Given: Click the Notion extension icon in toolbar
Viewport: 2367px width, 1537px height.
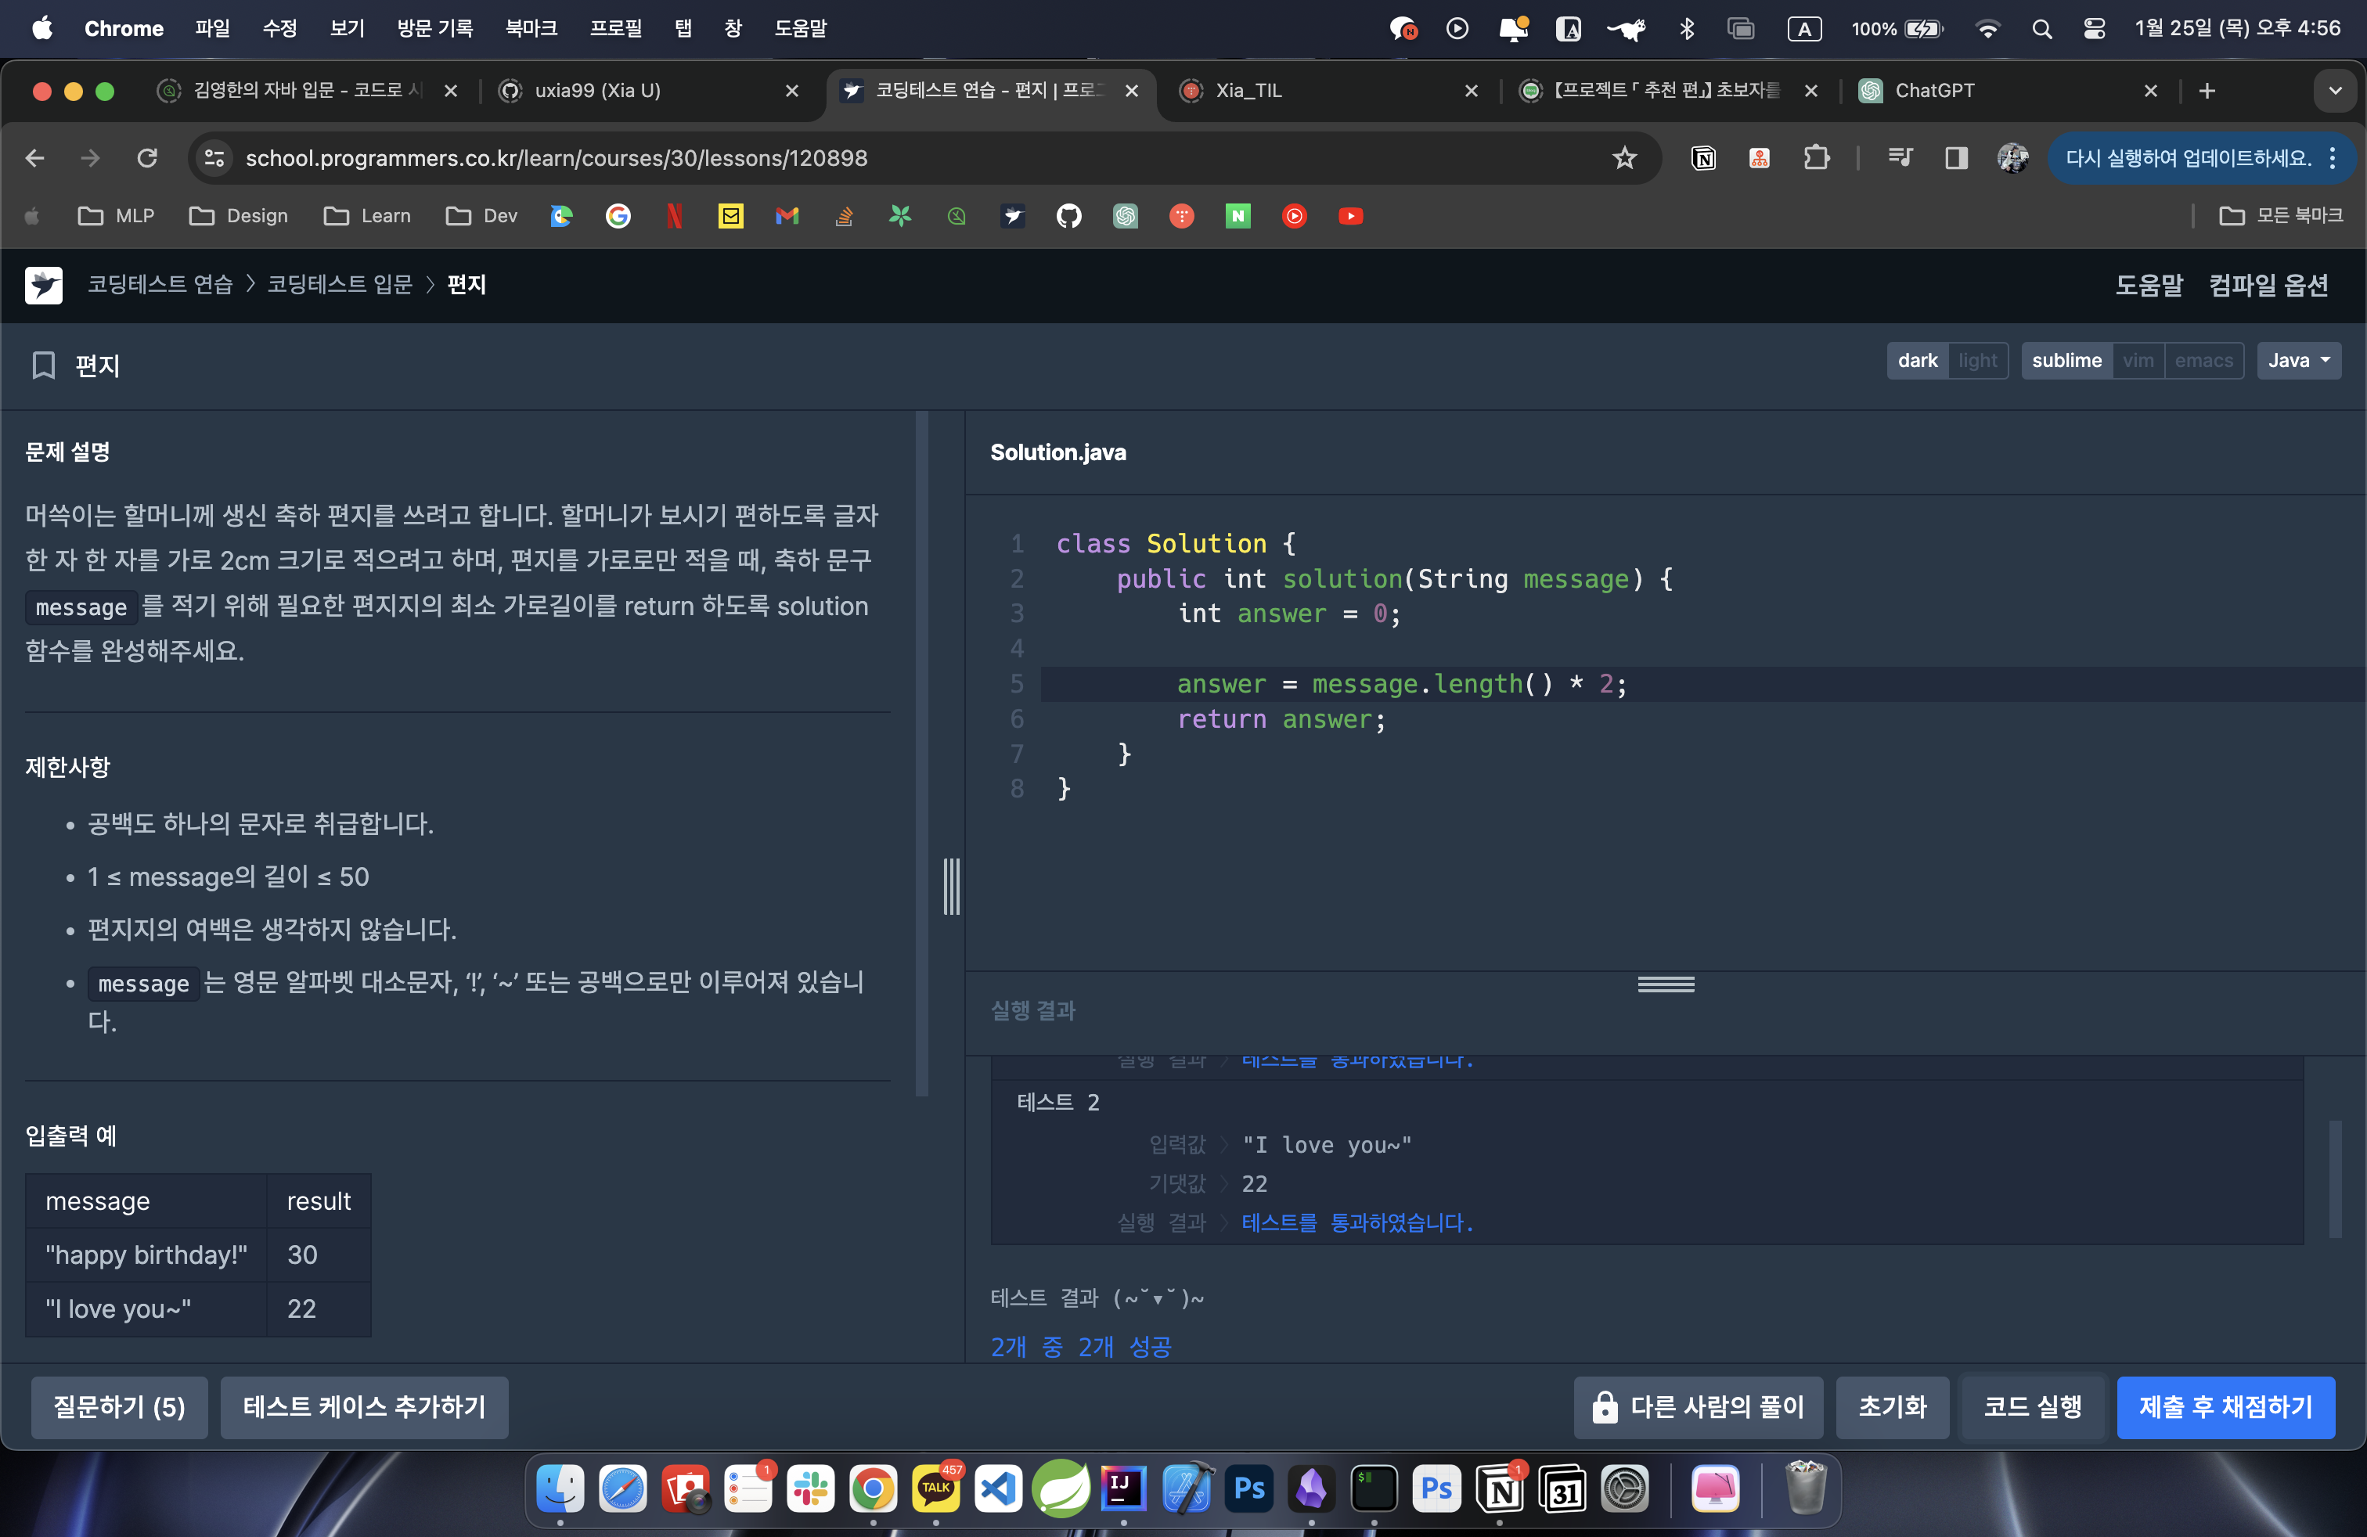Looking at the screenshot, I should 1702,158.
